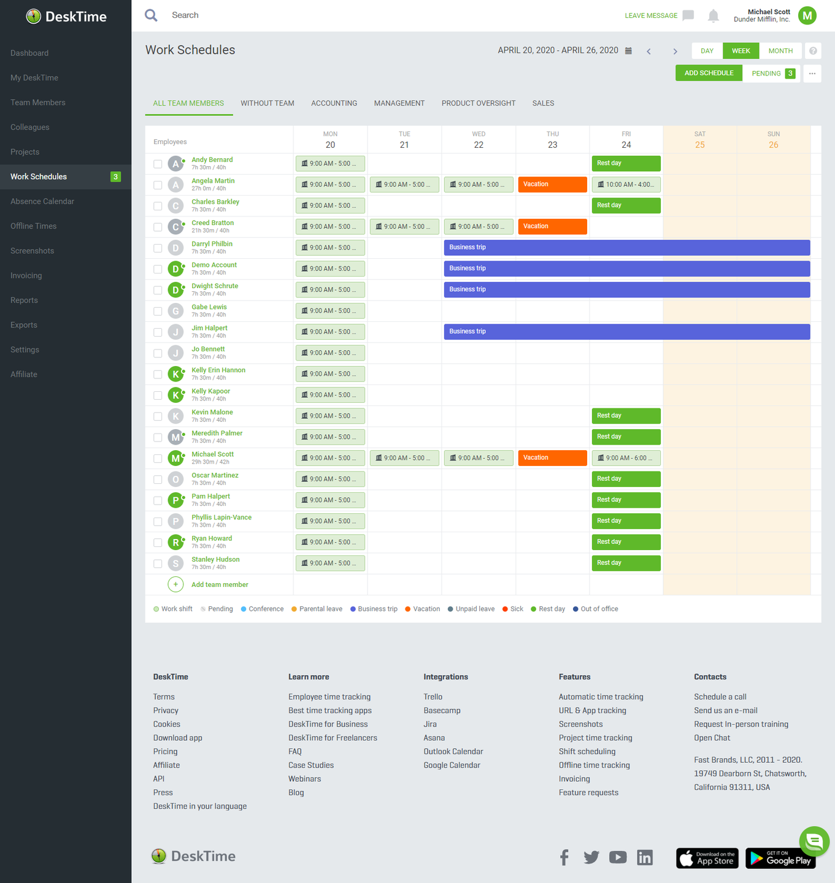835x883 pixels.
Task: Open Kevin Malone's Friday Rest day entry
Action: coord(626,416)
